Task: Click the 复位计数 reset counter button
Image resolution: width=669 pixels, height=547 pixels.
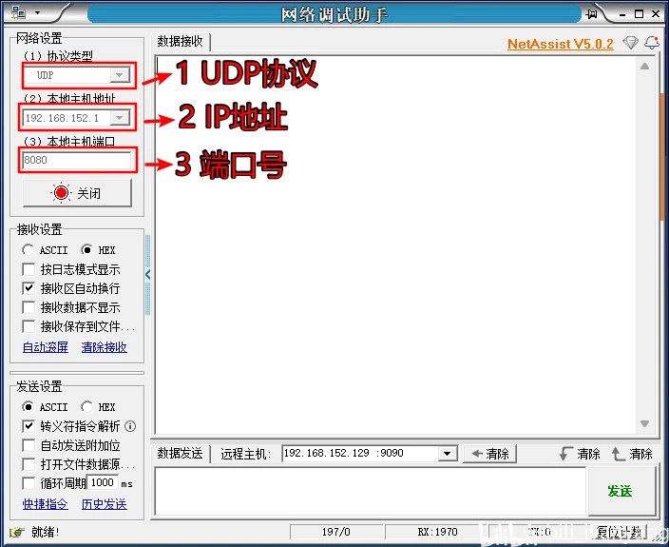Action: pyautogui.click(x=619, y=532)
